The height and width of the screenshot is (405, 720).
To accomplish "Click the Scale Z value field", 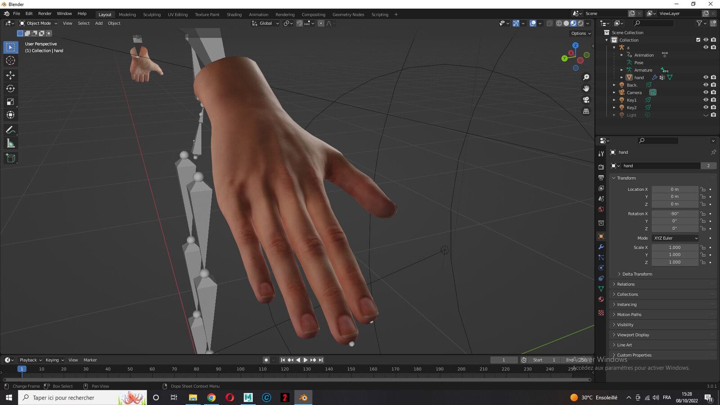I will point(675,262).
